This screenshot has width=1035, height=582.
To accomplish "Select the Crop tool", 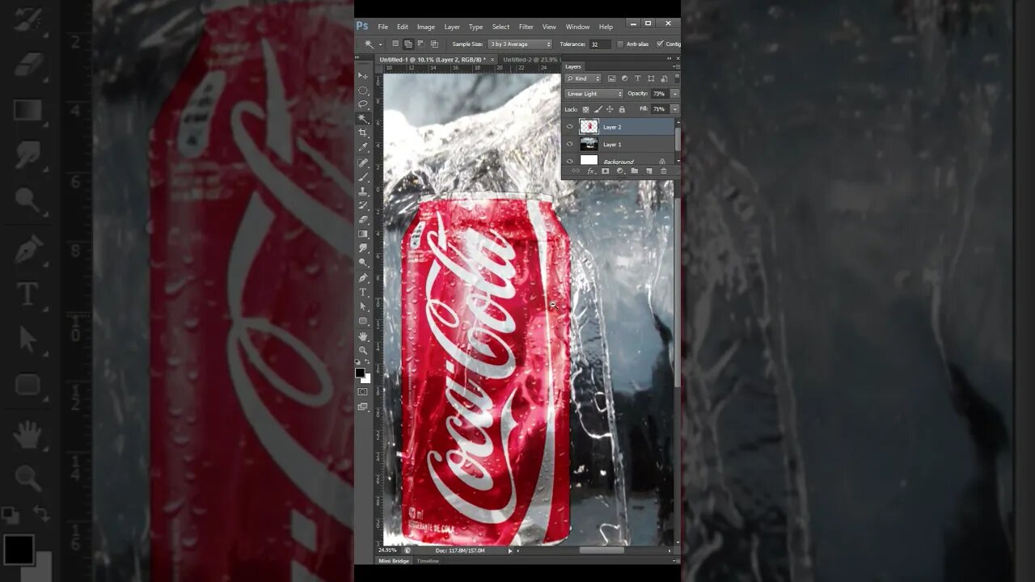I will point(363,133).
